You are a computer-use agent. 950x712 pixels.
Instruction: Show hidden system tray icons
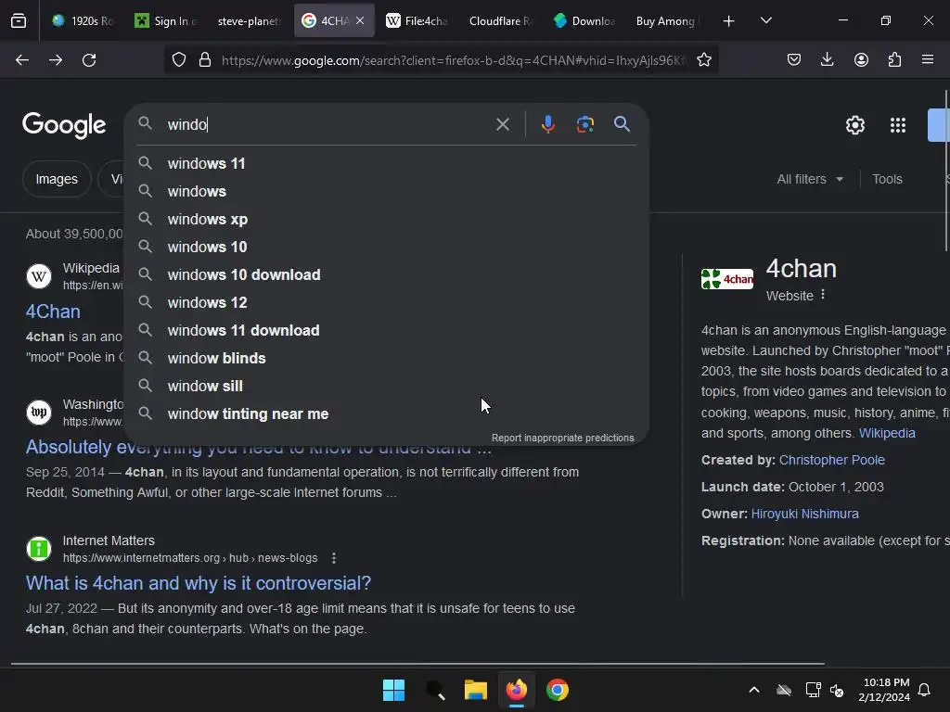(753, 690)
